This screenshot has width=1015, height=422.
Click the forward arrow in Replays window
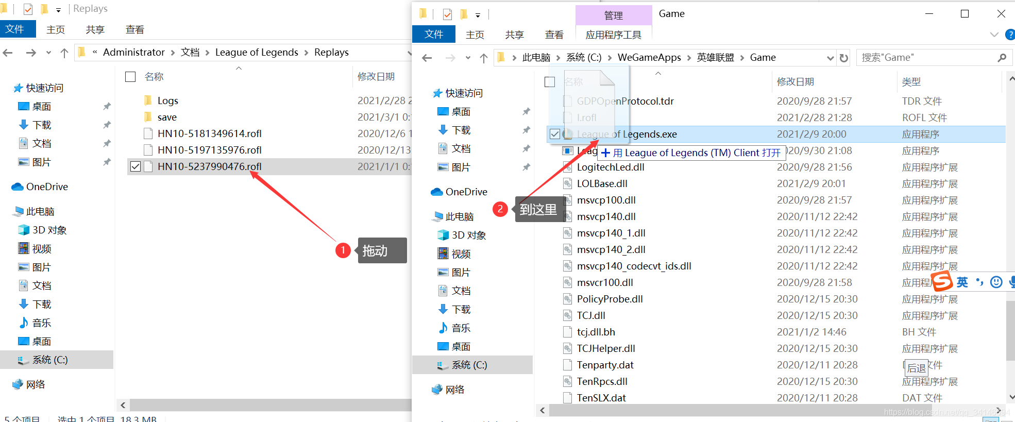pyautogui.click(x=31, y=53)
